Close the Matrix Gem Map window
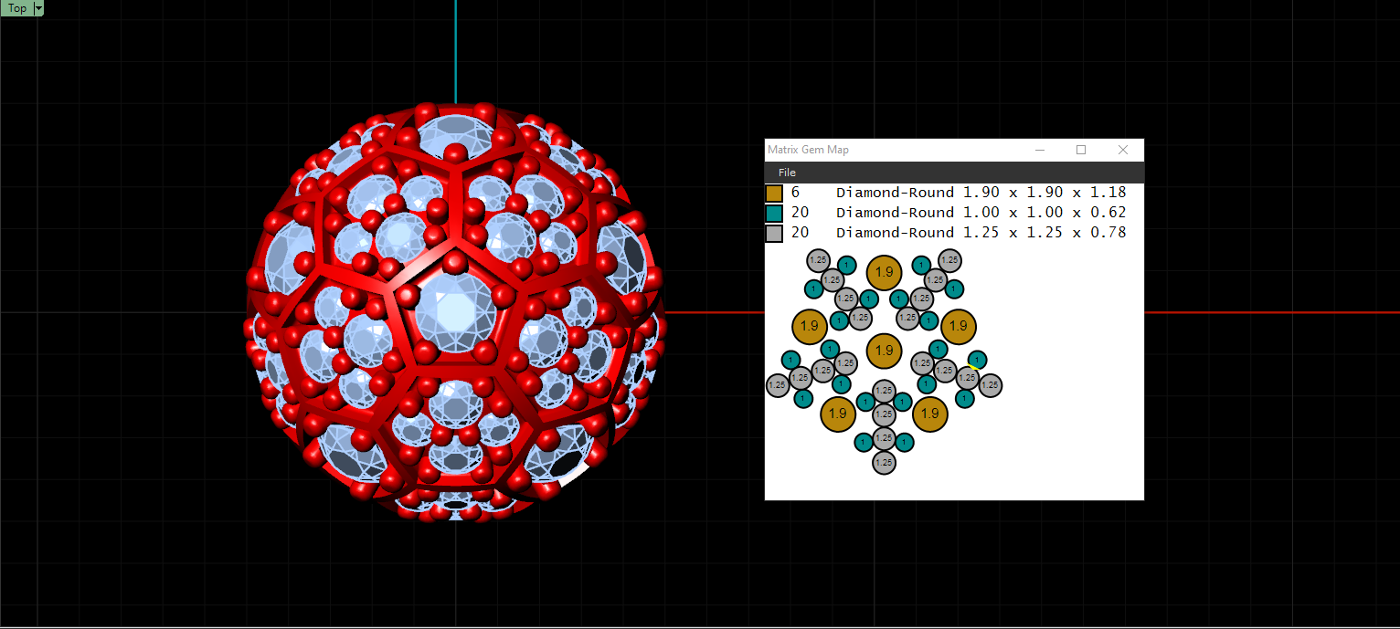Image resolution: width=1400 pixels, height=629 pixels. pyautogui.click(x=1123, y=150)
